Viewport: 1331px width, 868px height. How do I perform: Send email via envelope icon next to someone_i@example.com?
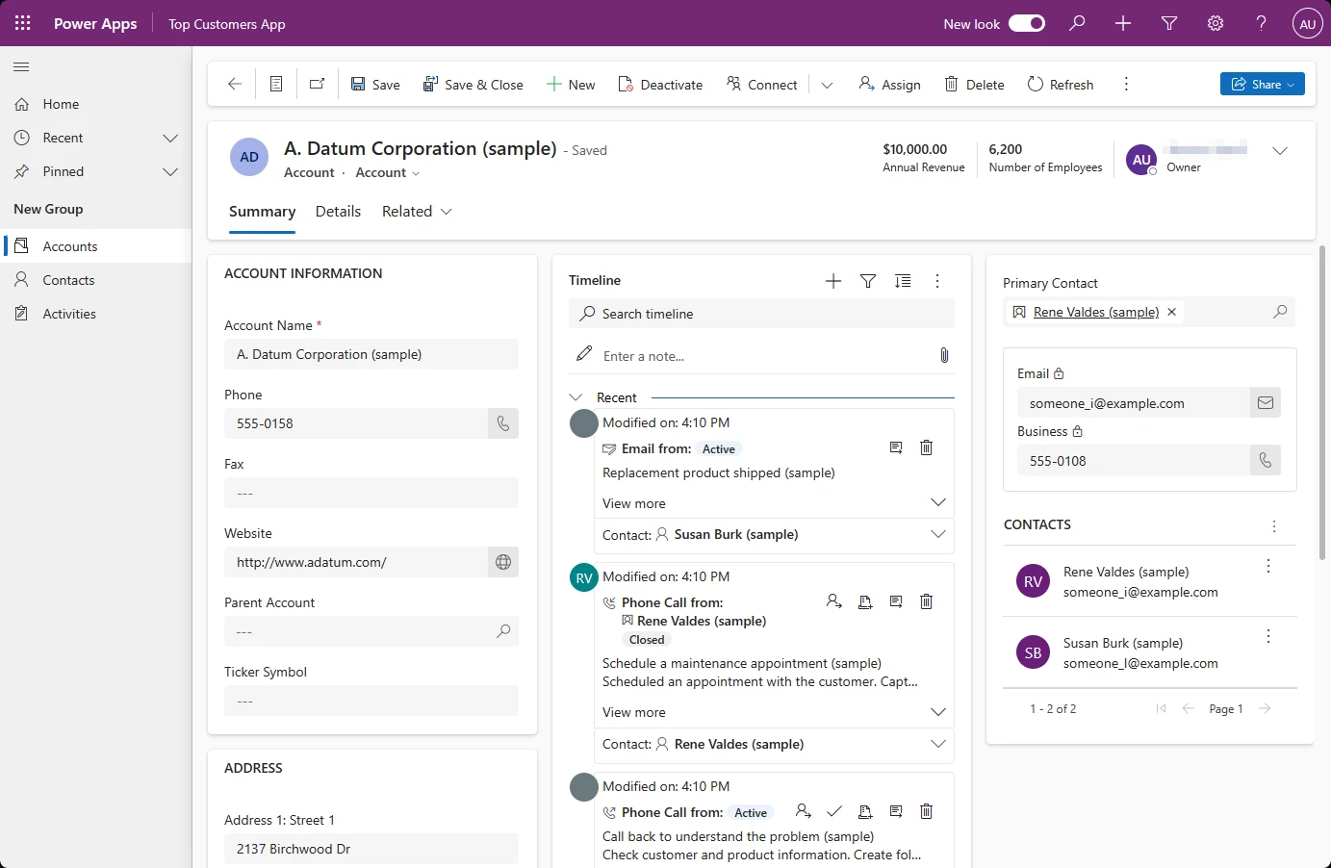(x=1266, y=402)
